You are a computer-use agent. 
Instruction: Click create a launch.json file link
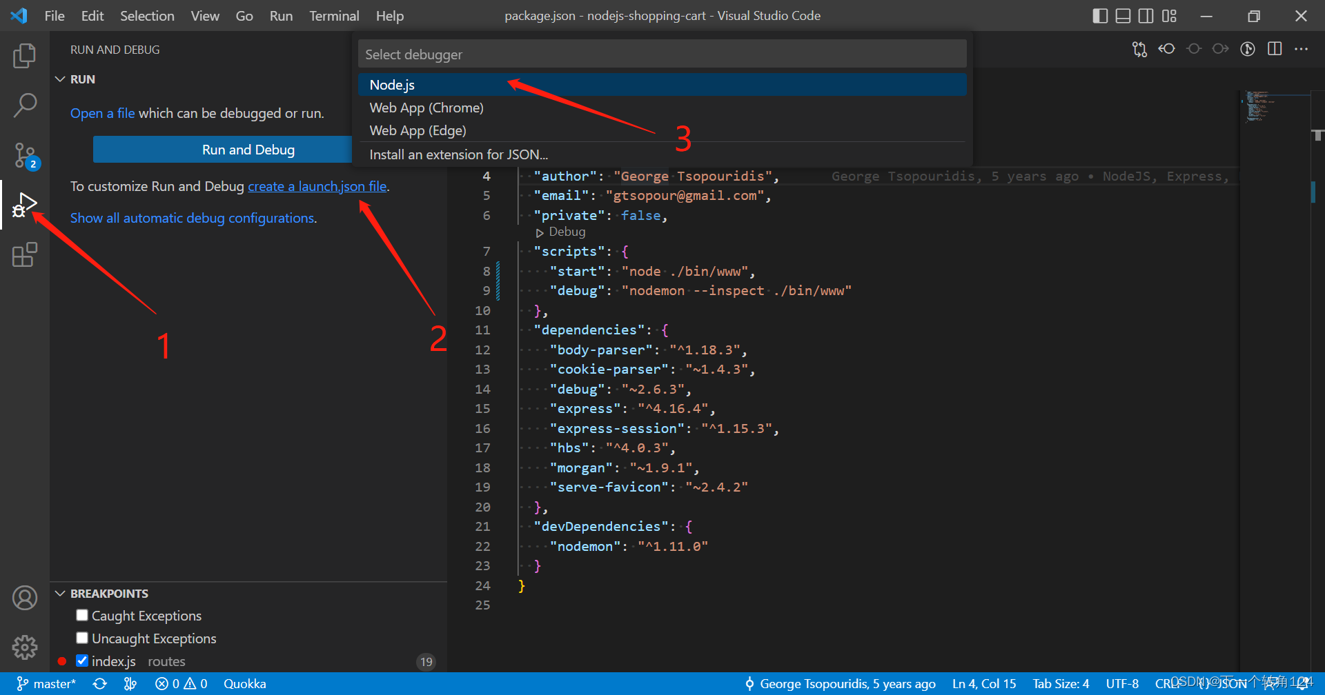(317, 186)
